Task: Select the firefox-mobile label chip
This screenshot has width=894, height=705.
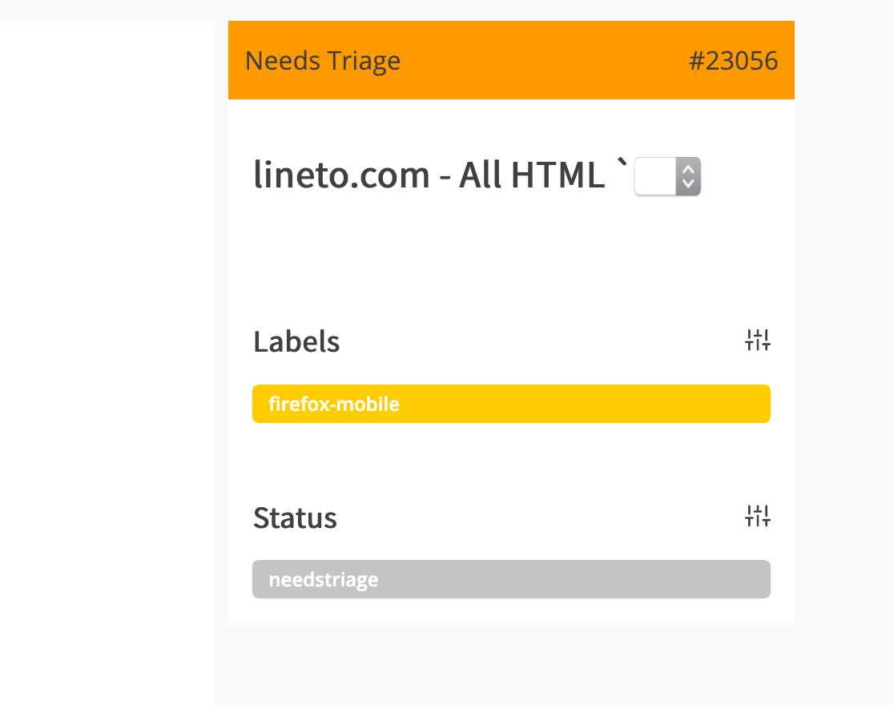Action: [x=511, y=404]
